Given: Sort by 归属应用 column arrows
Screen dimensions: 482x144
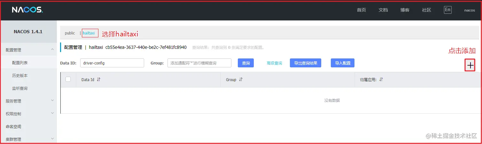Looking at the screenshot, I should pos(381,80).
